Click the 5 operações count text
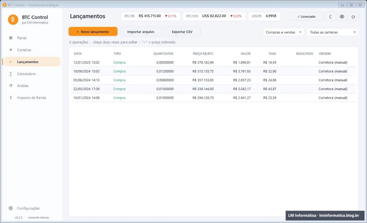Viewport: 367px width, 223px height. tap(79, 42)
